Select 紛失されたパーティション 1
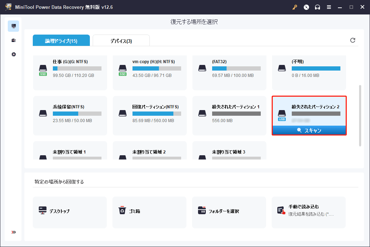370x247 pixels. [x=229, y=115]
